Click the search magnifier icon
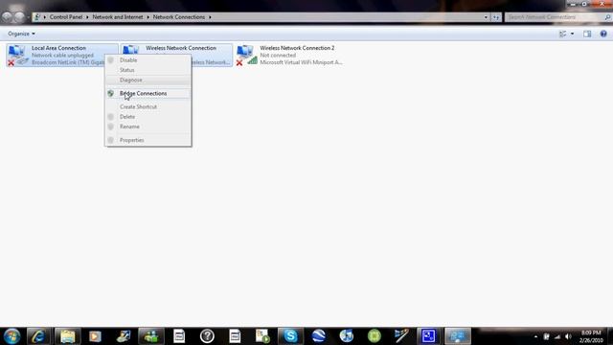Viewport: 613px width, 345px height. pyautogui.click(x=607, y=17)
